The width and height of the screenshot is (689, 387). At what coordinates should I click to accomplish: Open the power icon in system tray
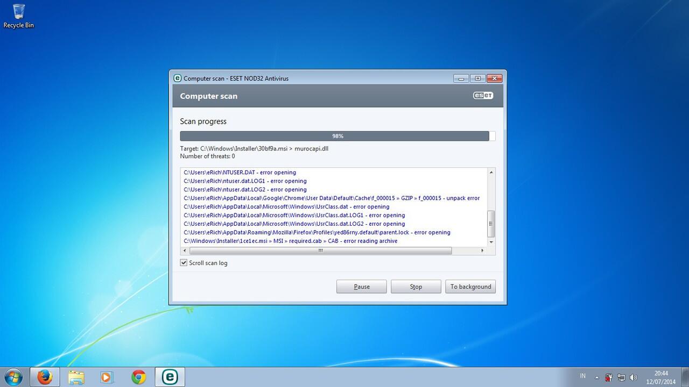coord(609,377)
